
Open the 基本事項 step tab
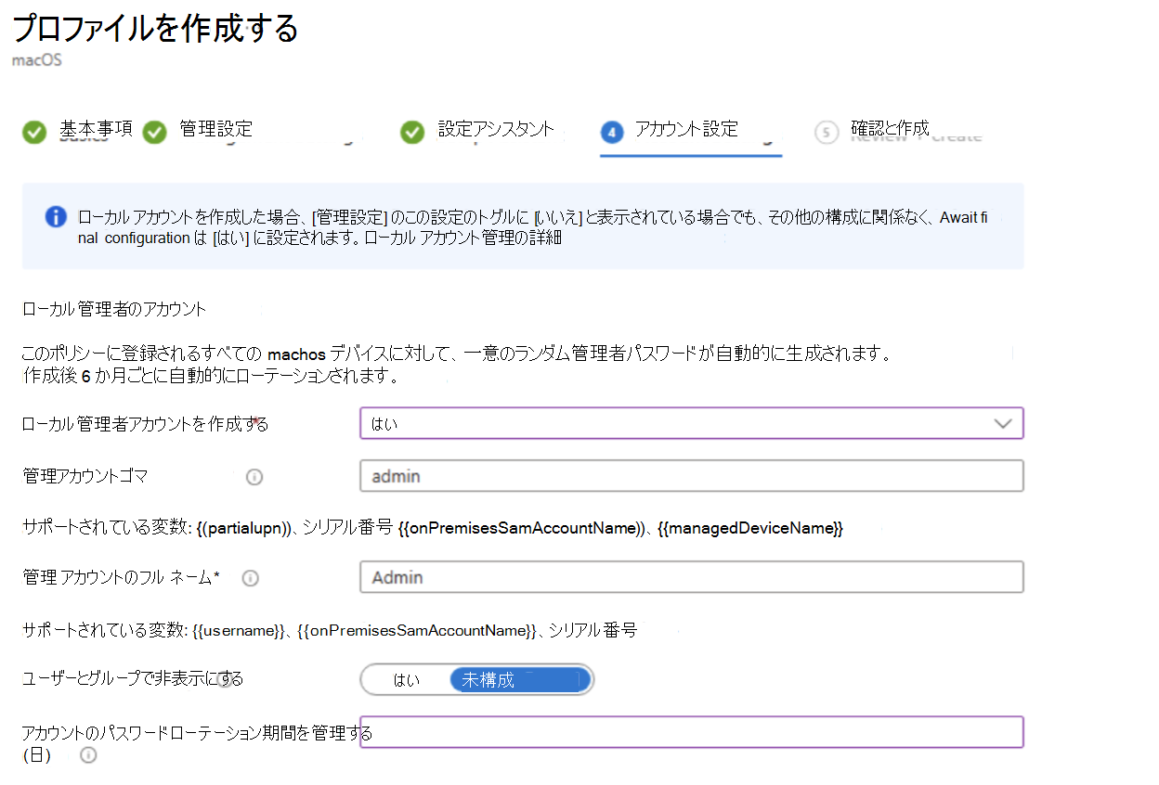click(96, 129)
